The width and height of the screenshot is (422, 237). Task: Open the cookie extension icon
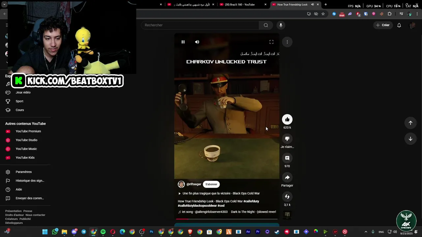[x=381, y=14]
